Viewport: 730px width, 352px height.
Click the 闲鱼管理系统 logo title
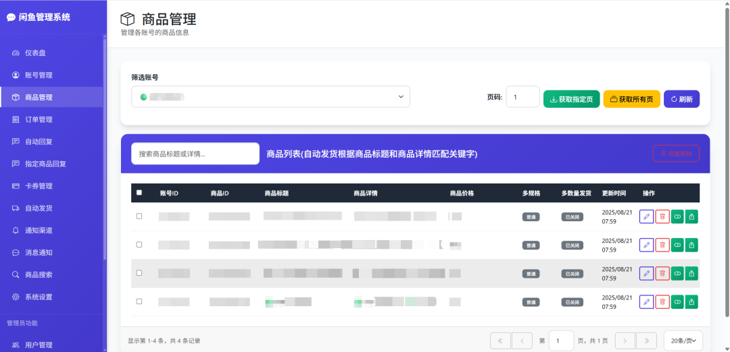coord(39,17)
